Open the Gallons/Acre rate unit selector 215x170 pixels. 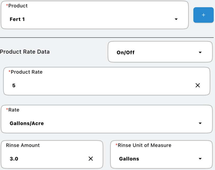pyautogui.click(x=106, y=123)
